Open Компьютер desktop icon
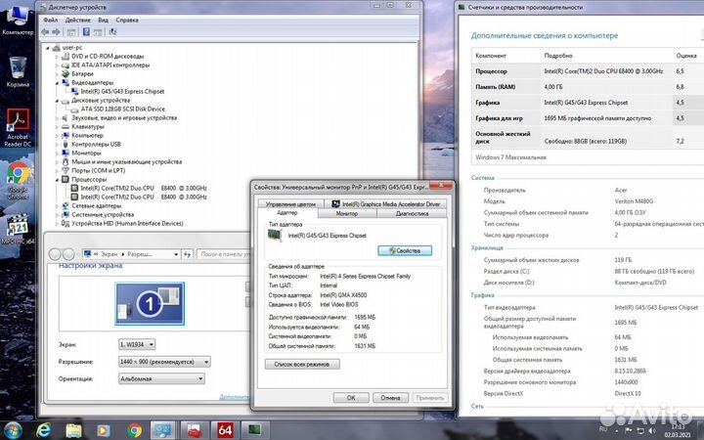Image resolution: width=704 pixels, height=440 pixels. pos(18,20)
